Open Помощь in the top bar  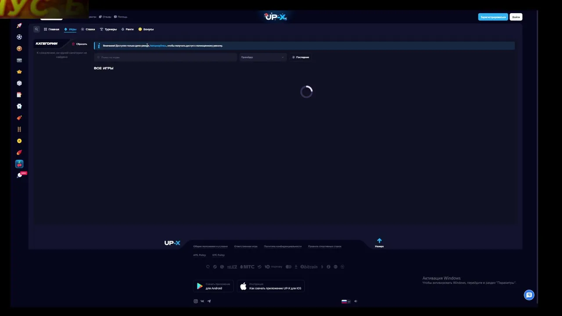(121, 17)
